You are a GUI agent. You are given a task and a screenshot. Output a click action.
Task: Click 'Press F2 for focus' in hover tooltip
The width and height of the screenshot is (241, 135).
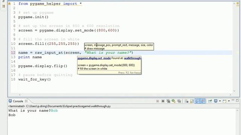[130, 73]
